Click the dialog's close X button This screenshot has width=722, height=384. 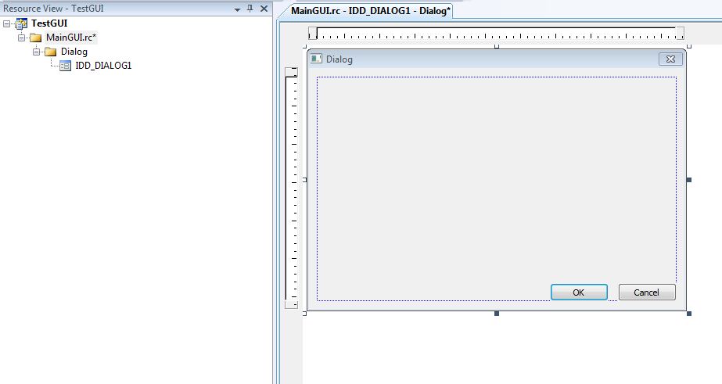pos(670,59)
